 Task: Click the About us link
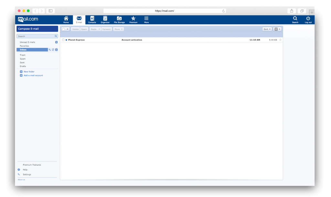[21, 180]
